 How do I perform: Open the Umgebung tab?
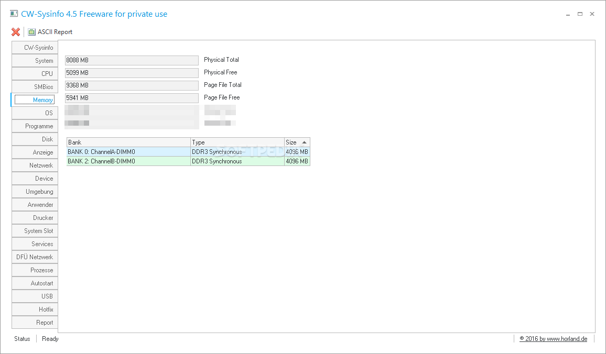click(x=35, y=192)
